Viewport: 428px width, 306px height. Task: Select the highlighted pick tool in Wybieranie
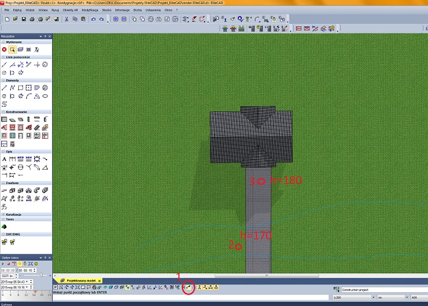click(13, 49)
